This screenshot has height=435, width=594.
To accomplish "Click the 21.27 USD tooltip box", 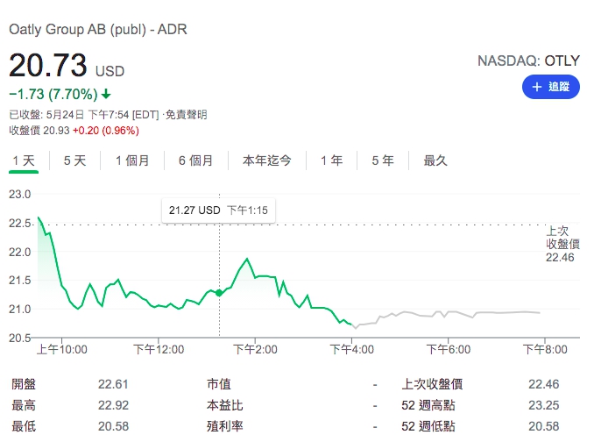I will tap(218, 210).
